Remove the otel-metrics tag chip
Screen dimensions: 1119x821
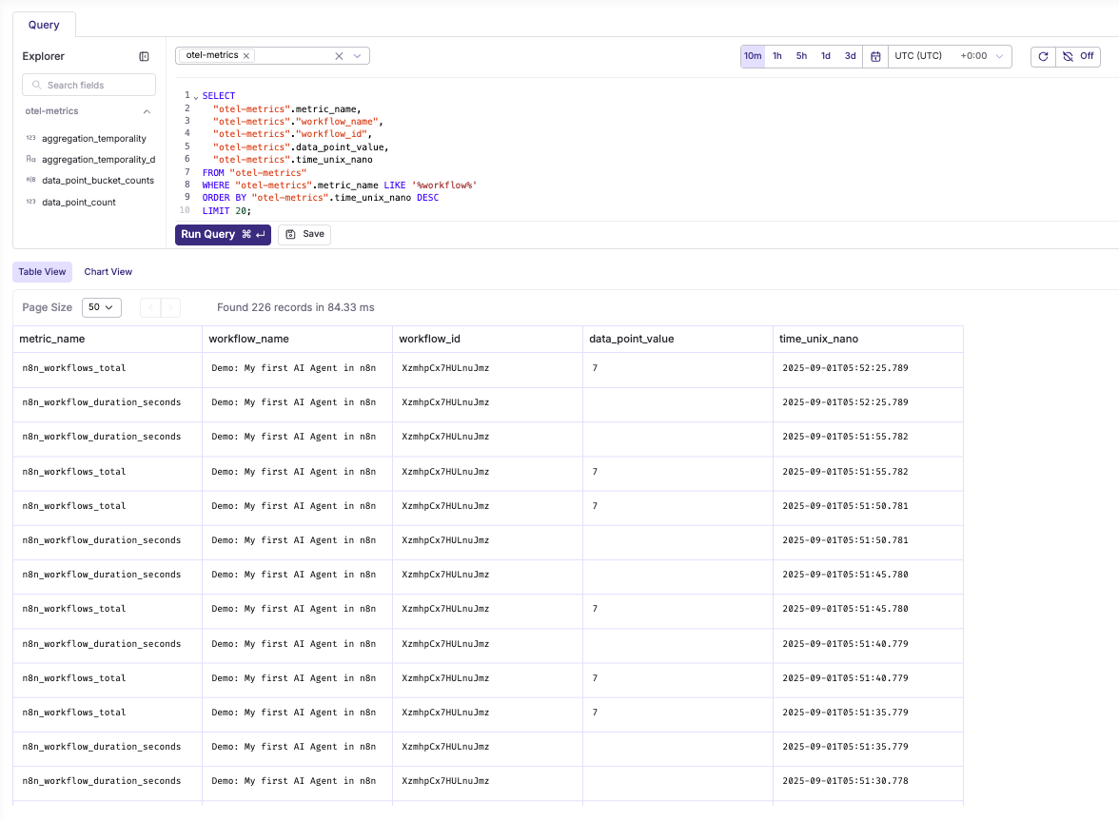[x=246, y=55]
